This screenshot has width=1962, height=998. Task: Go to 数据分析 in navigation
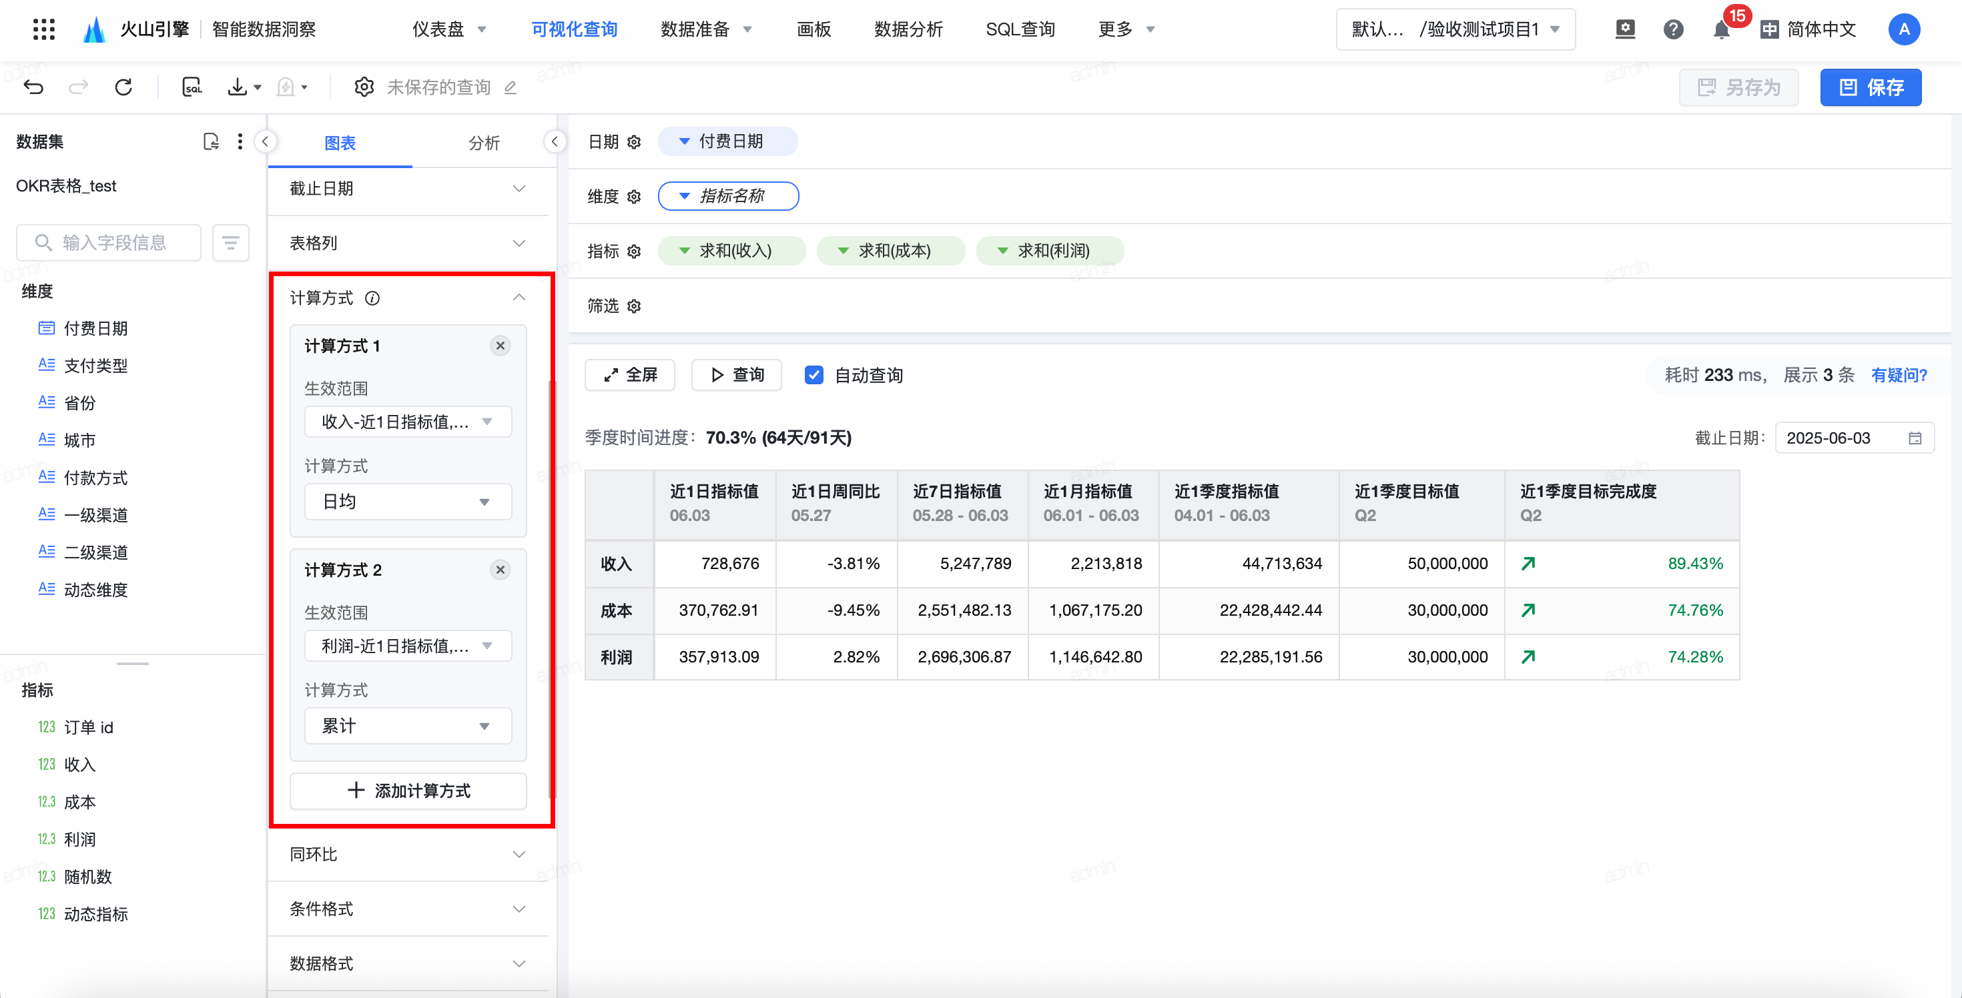[908, 30]
